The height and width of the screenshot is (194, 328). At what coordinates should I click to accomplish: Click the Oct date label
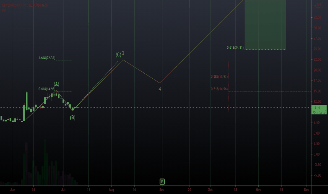[210, 190]
